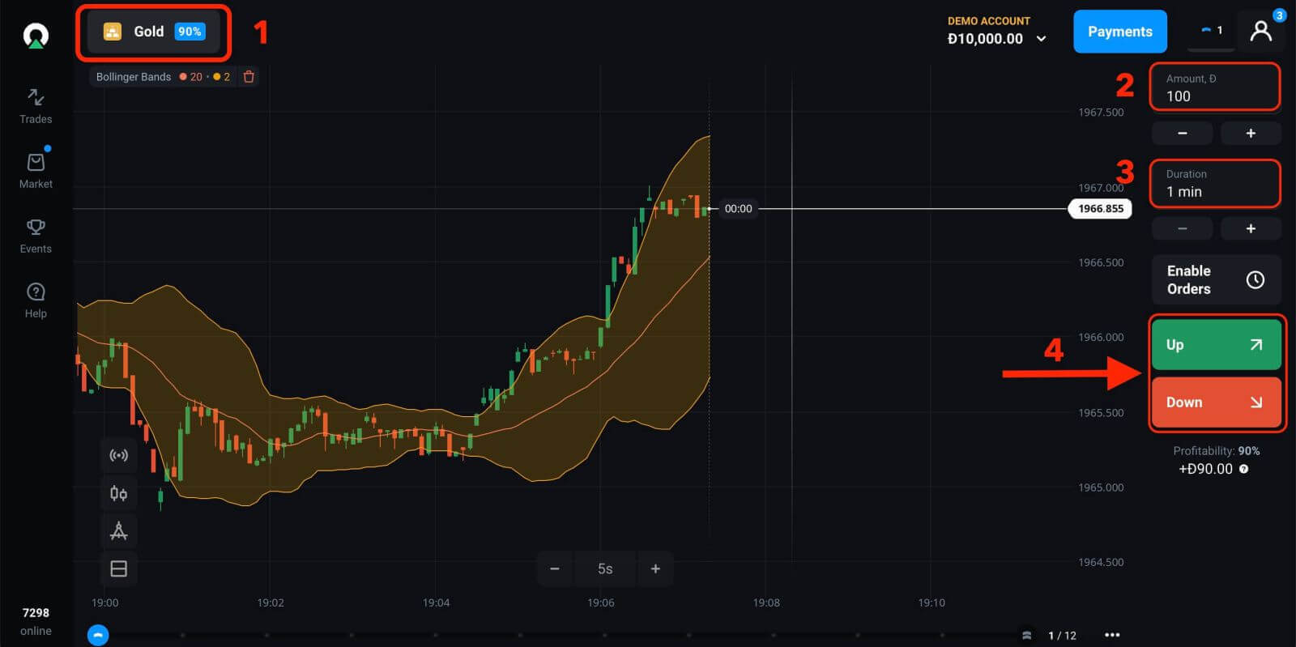This screenshot has width=1296, height=647.
Task: Open the Market shop icon
Action: click(36, 171)
